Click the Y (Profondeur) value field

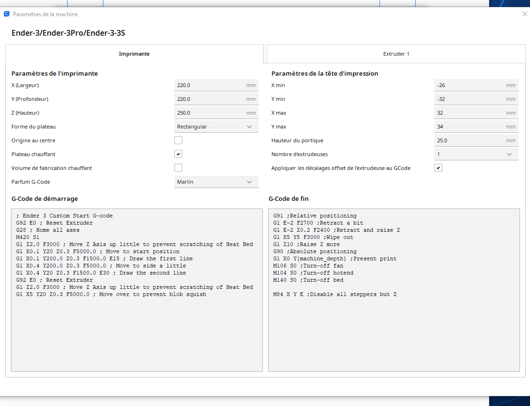click(216, 99)
